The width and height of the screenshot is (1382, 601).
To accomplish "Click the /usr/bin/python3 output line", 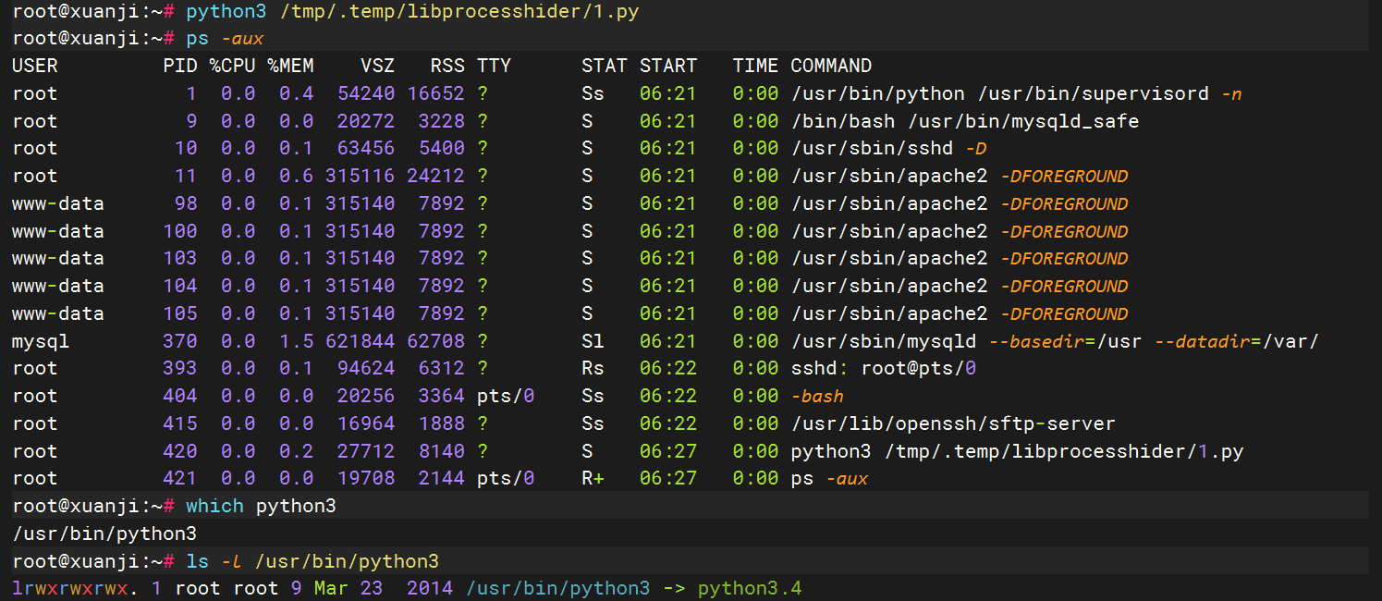I will 104,534.
